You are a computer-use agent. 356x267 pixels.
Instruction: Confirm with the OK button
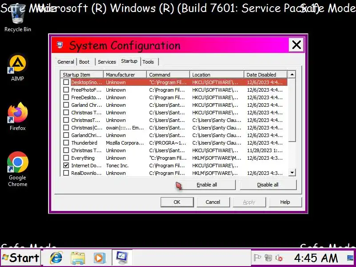click(177, 202)
